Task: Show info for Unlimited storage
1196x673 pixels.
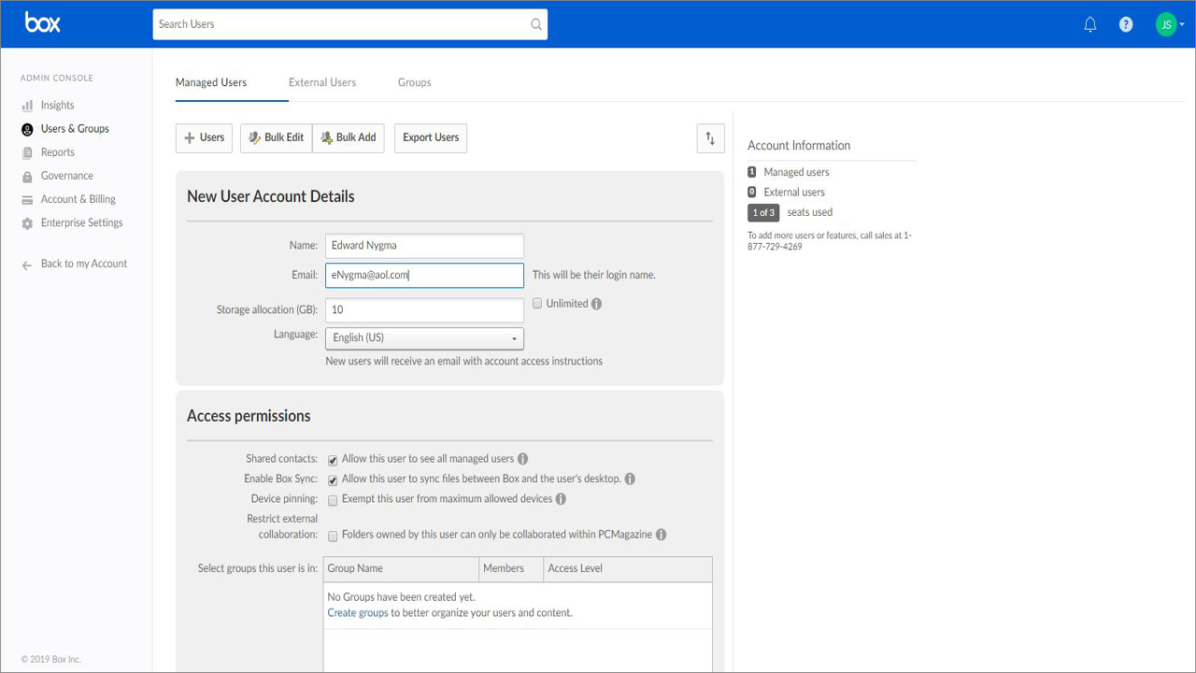Action: [597, 304]
